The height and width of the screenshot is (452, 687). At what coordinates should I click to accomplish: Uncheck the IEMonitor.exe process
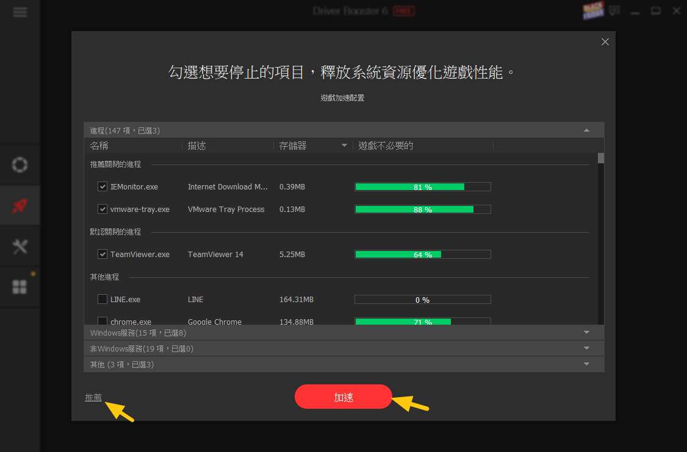103,186
